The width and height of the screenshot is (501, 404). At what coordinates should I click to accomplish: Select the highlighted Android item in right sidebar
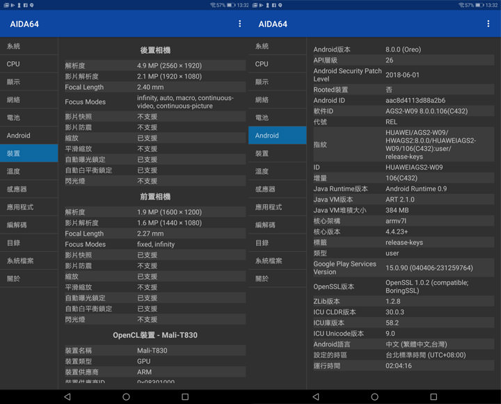click(277, 136)
